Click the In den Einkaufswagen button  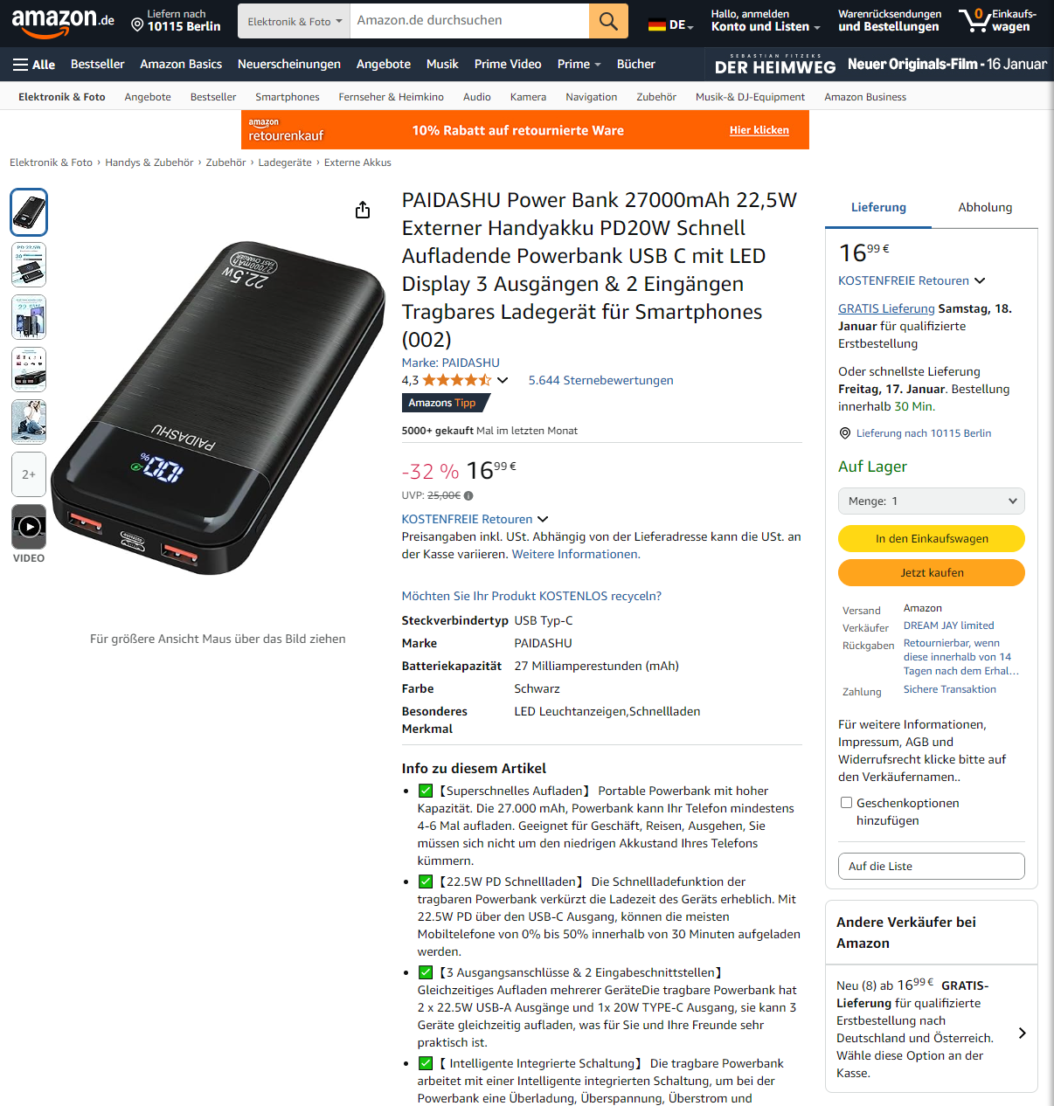coord(932,539)
